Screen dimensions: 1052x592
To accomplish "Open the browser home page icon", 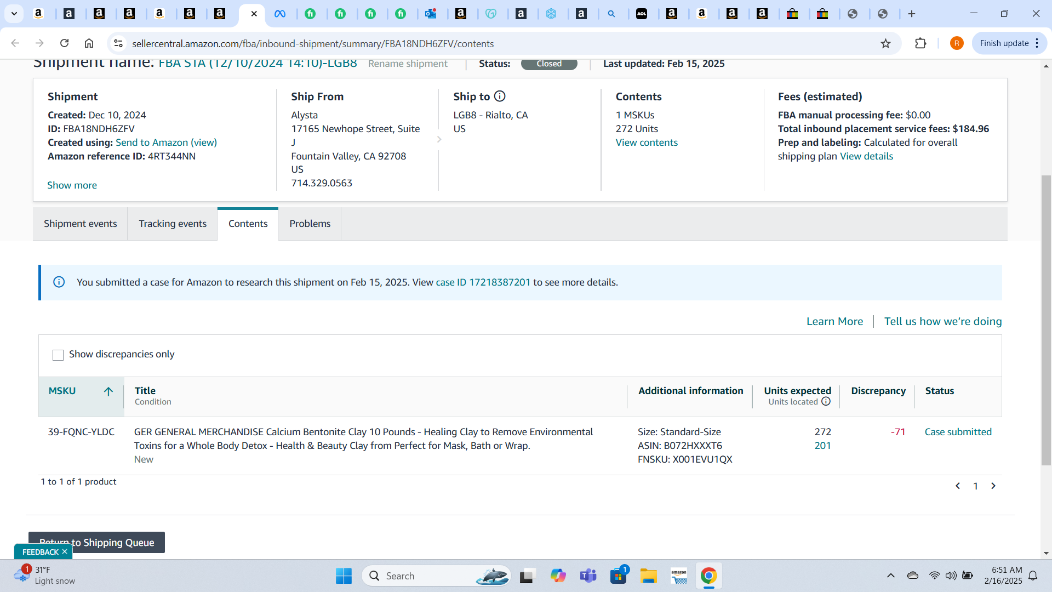I will coord(89,43).
